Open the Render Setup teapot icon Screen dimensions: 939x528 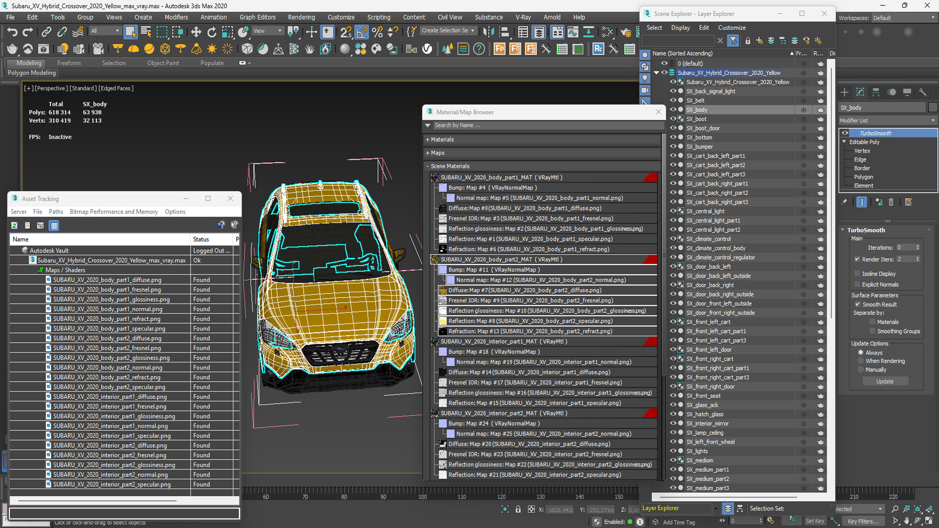pos(626,32)
